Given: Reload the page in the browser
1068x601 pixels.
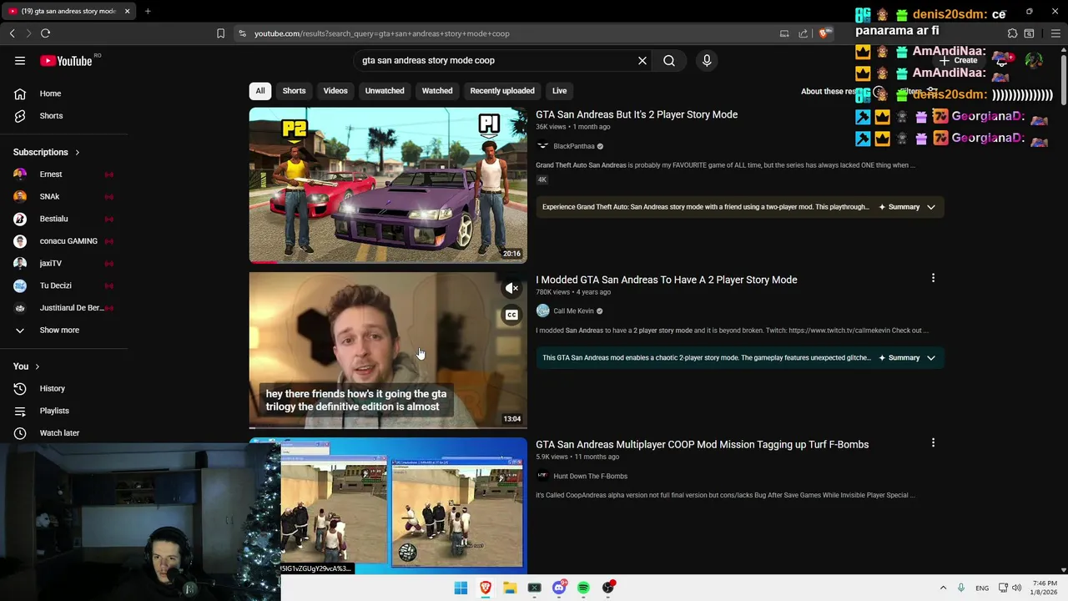Looking at the screenshot, I should coord(45,33).
